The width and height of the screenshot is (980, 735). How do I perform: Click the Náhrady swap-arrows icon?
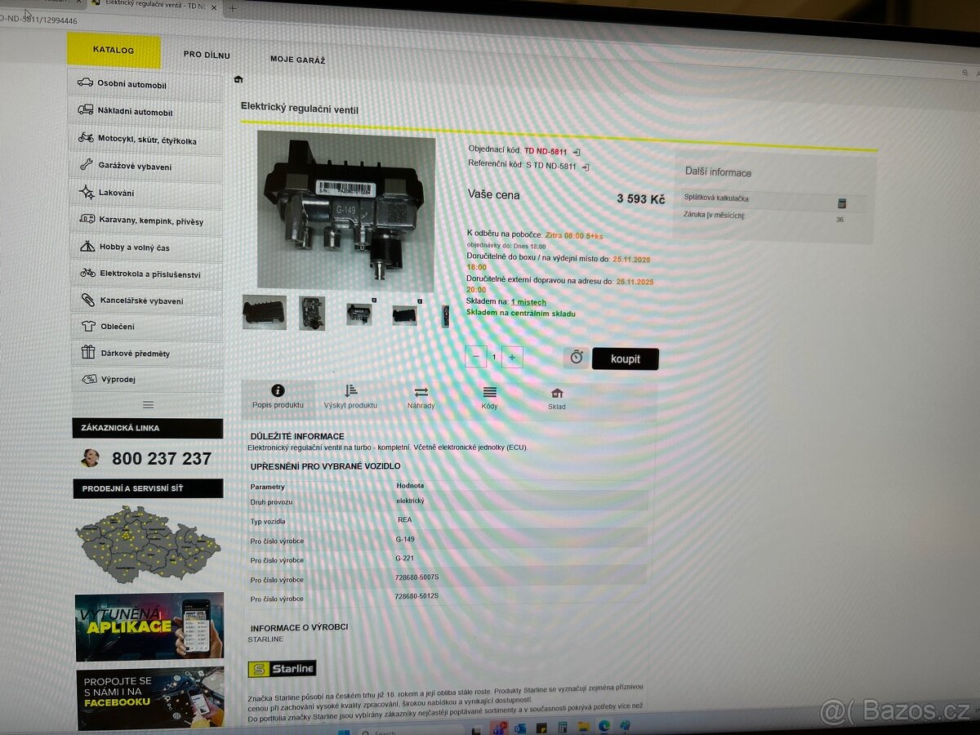tap(421, 393)
